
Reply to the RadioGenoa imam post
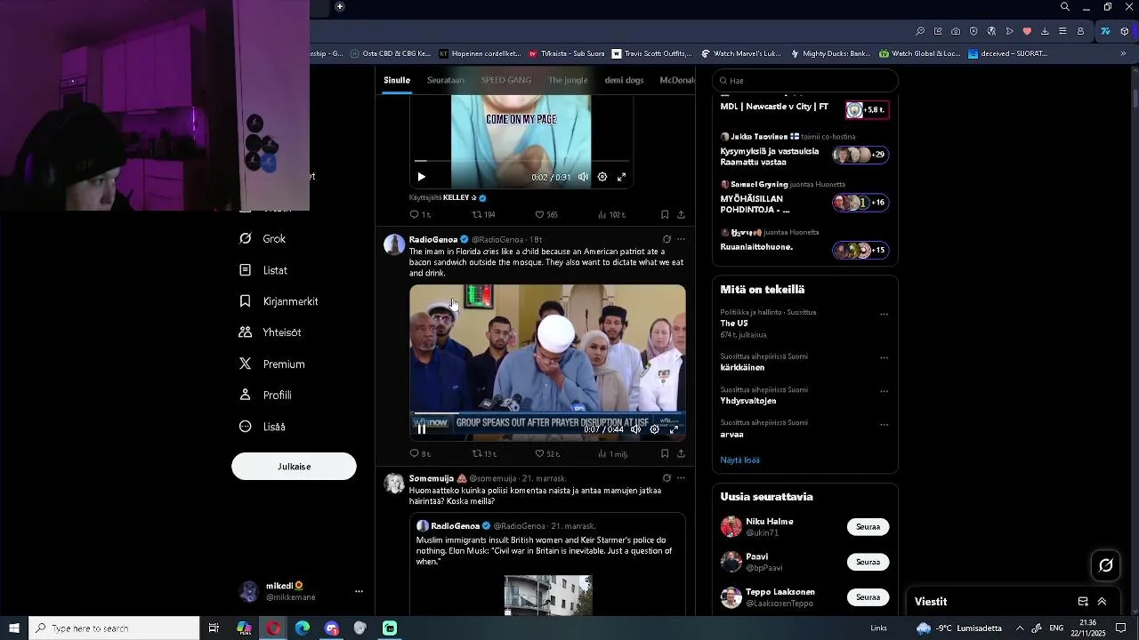420,454
